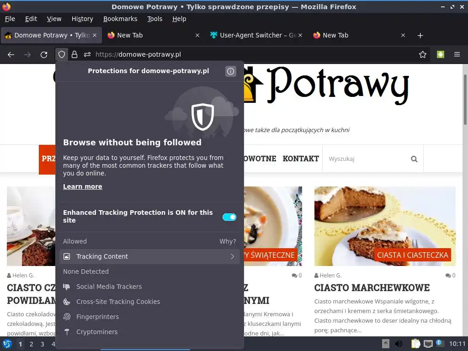The image size is (468, 351).
Task: Click the forward navigation arrow
Action: click(x=27, y=54)
